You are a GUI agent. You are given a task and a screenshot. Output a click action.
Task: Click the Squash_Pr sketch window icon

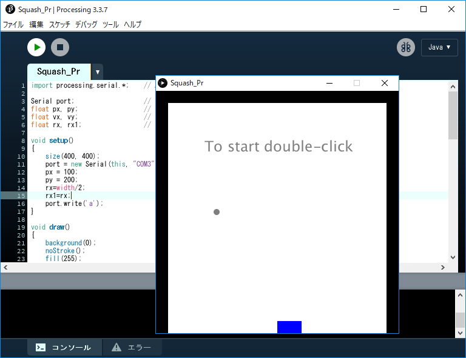coord(163,83)
